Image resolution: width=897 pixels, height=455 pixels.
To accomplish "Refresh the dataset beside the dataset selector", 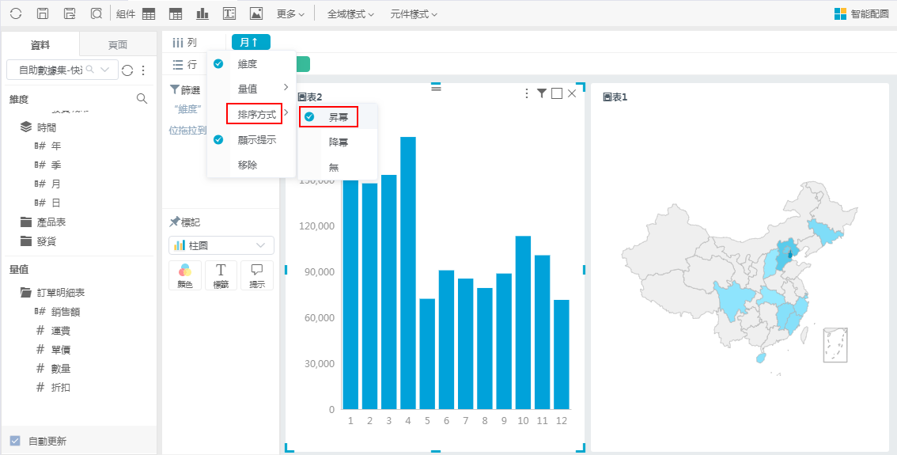I will 127,70.
